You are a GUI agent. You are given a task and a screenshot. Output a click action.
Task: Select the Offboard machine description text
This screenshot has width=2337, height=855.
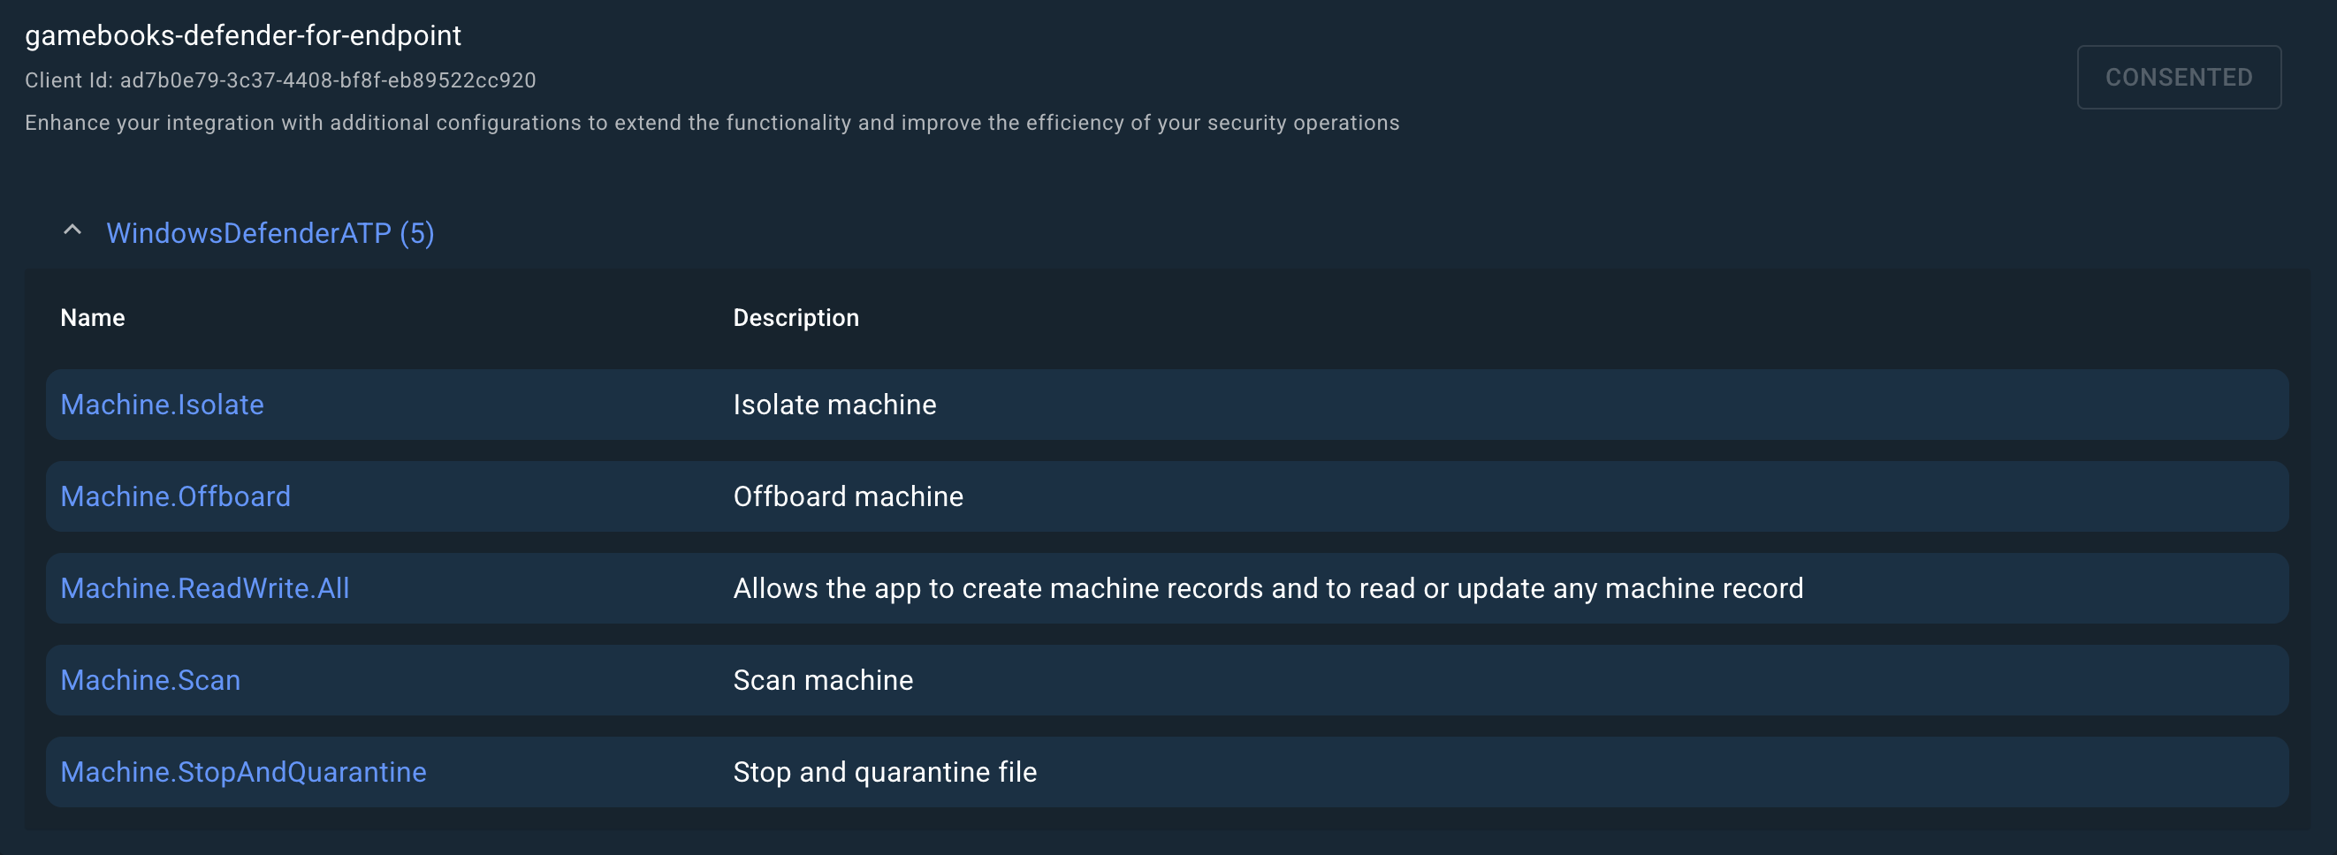849,496
